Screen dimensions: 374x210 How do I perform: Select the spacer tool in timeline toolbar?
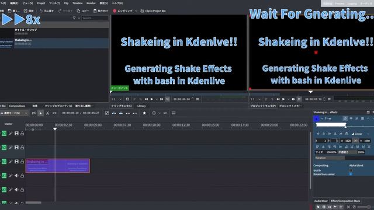[x=54, y=113]
